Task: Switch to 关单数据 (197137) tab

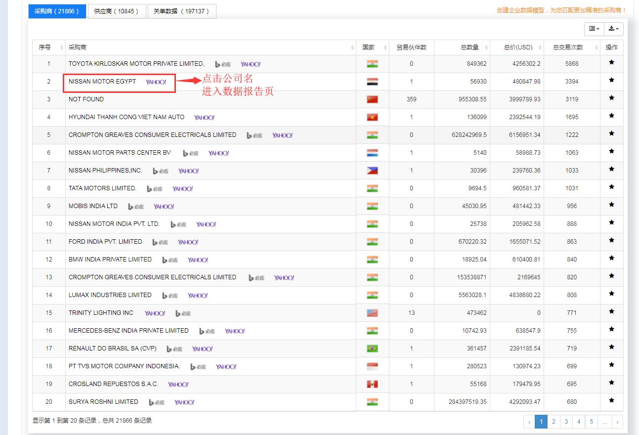Action: tap(181, 11)
